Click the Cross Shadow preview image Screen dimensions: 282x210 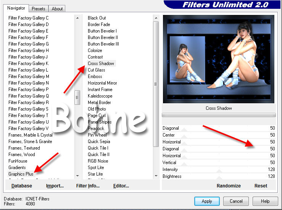coord(219,59)
